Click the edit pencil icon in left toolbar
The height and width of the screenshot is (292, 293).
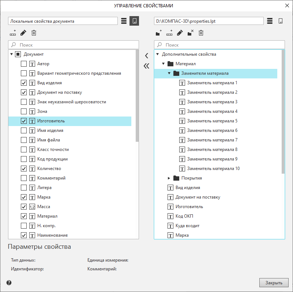(x=23, y=33)
